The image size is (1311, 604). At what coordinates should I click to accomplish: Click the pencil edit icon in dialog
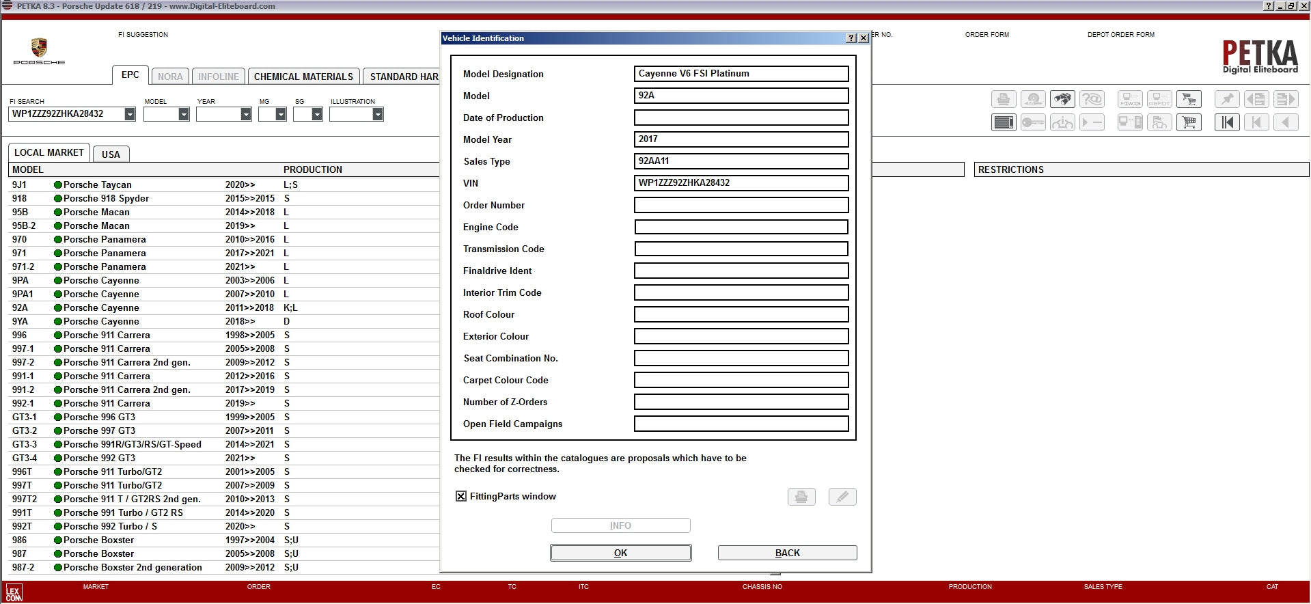[842, 497]
